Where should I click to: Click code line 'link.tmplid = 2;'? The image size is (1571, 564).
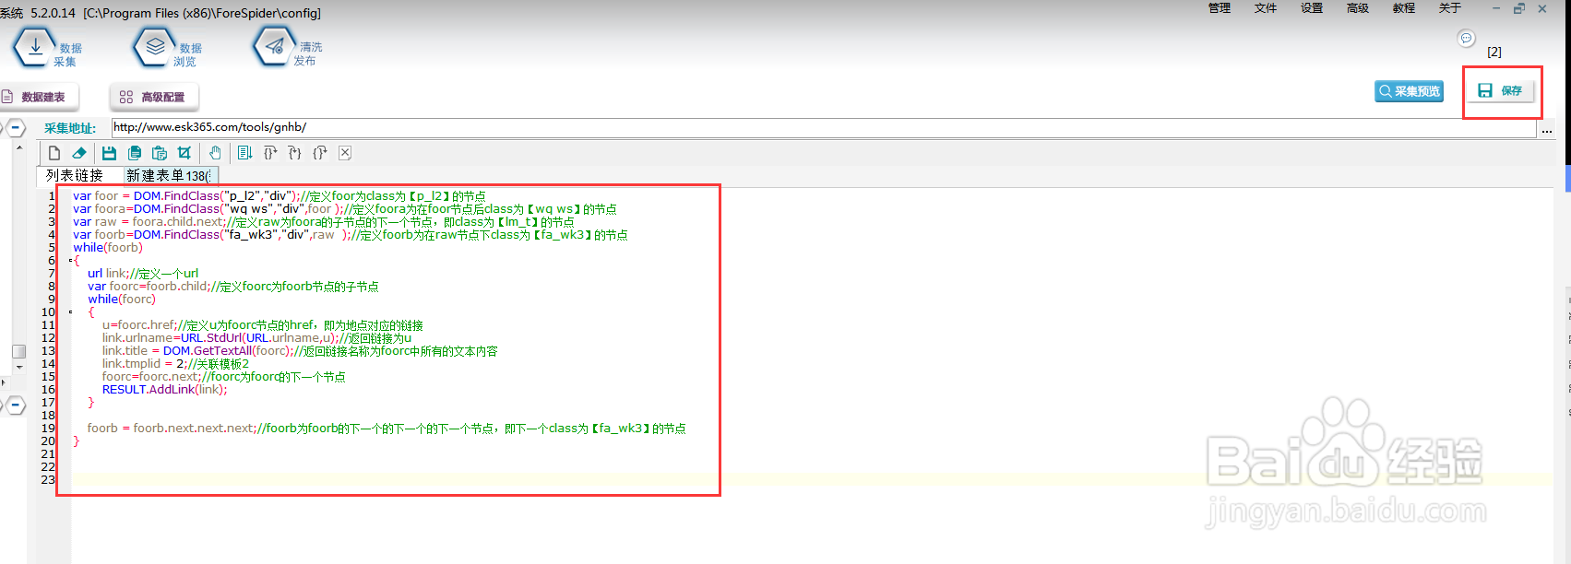tap(175, 363)
